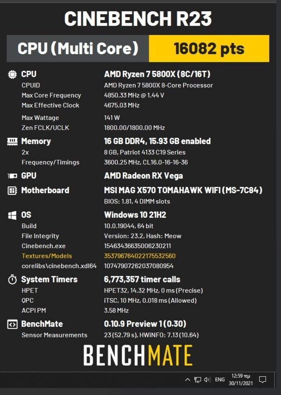Click the GPU card icon
This screenshot has height=395, width=281.
12,176
